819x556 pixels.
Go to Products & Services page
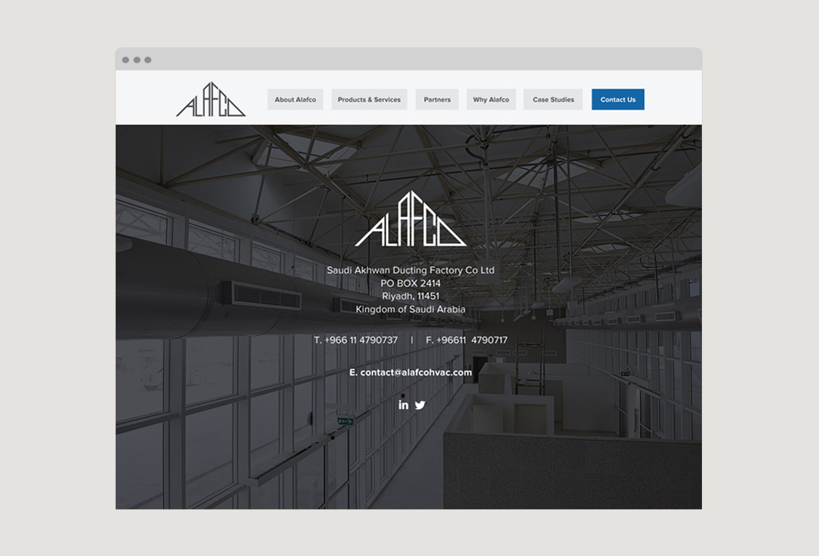click(x=369, y=100)
